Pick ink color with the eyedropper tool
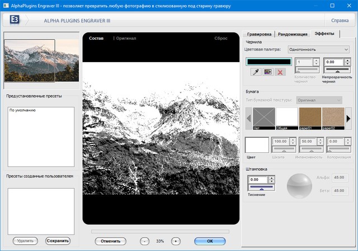The image size is (358, 251). (x=256, y=72)
